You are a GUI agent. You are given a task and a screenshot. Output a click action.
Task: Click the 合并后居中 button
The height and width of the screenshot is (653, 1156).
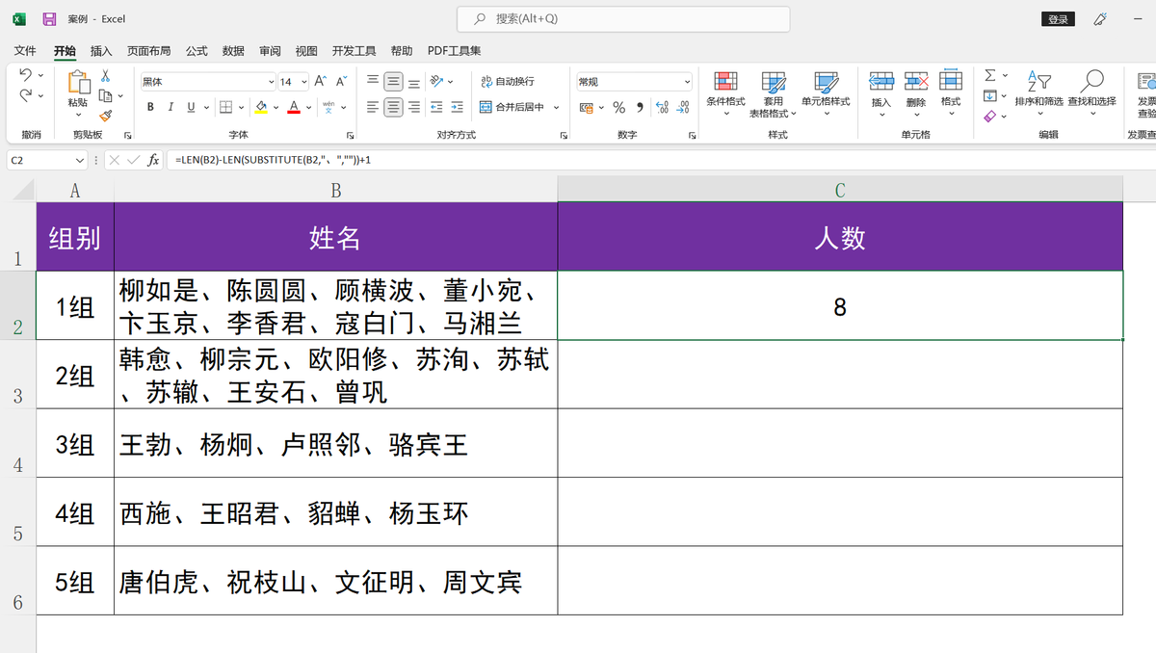click(512, 107)
